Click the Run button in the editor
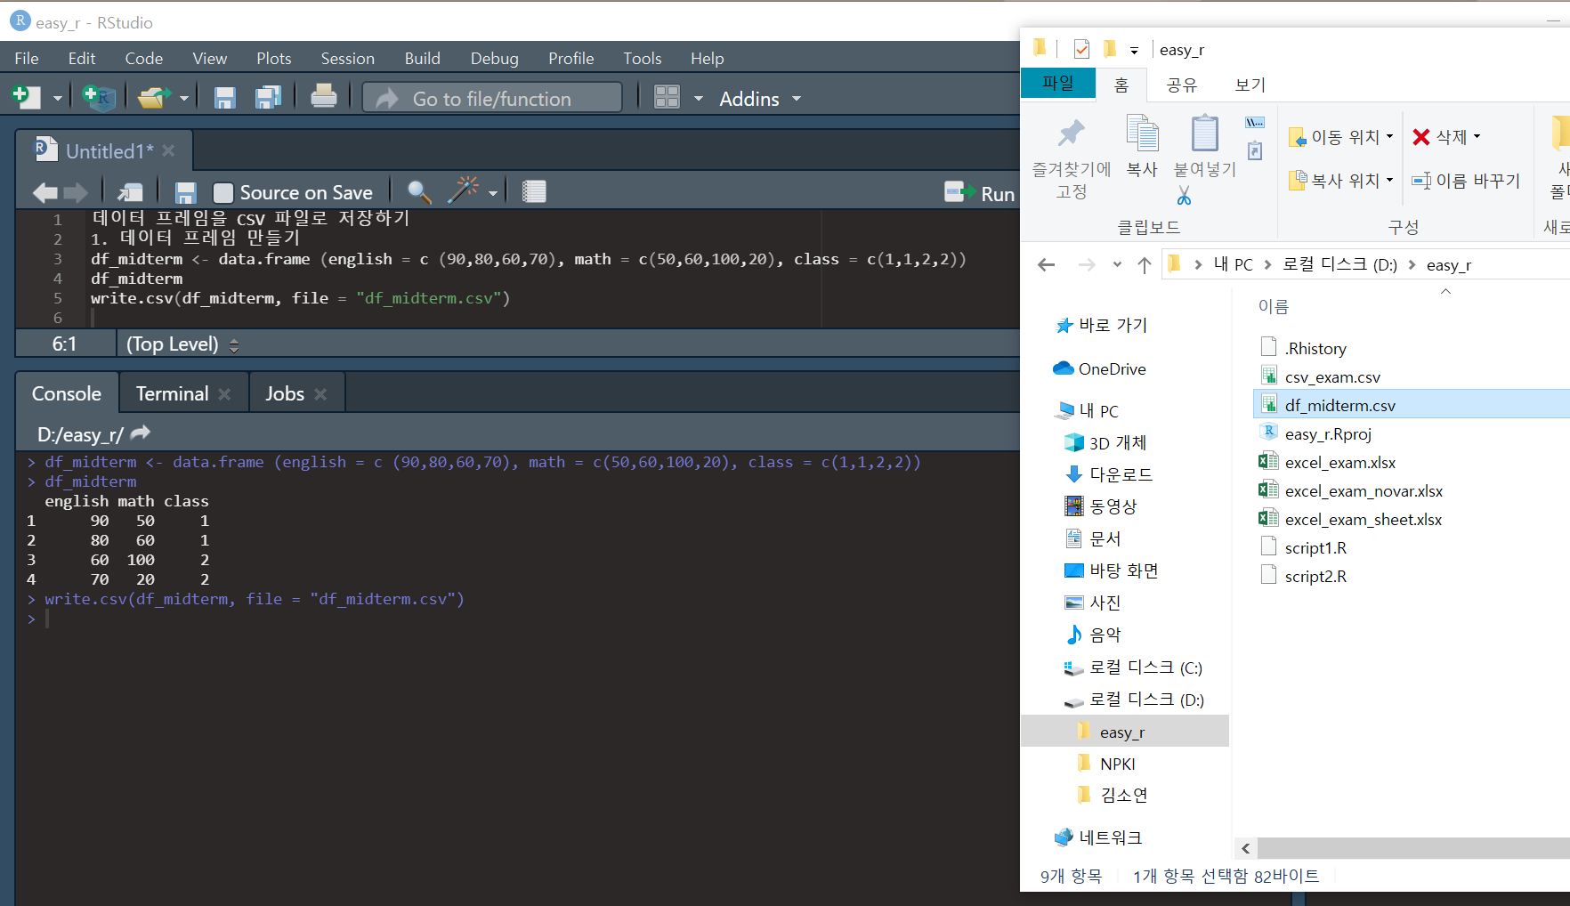Image resolution: width=1570 pixels, height=906 pixels. pyautogui.click(x=980, y=192)
